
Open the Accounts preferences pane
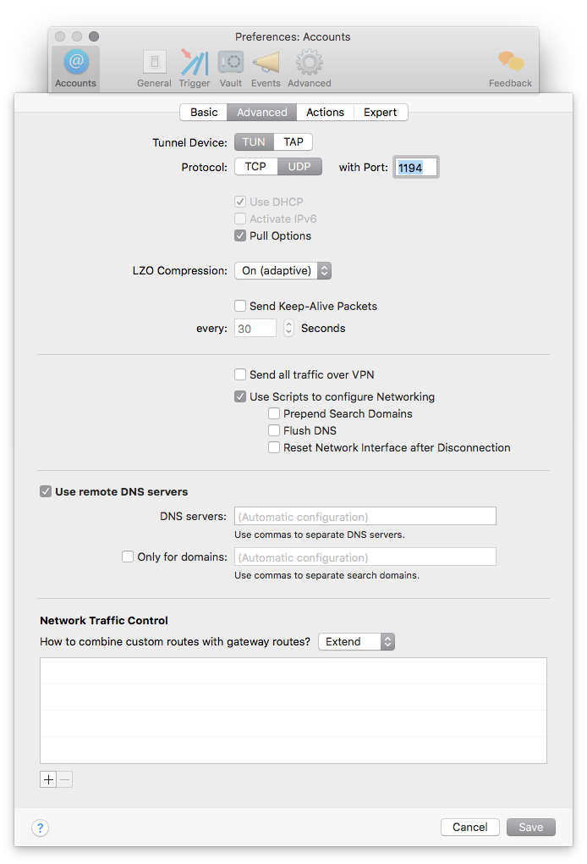point(76,68)
